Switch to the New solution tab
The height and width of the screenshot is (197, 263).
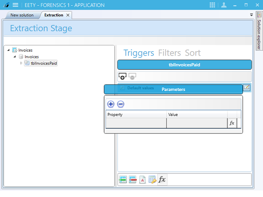click(x=22, y=15)
